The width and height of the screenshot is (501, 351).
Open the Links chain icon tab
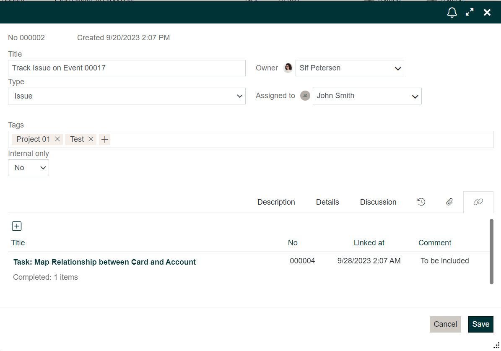[x=478, y=202]
